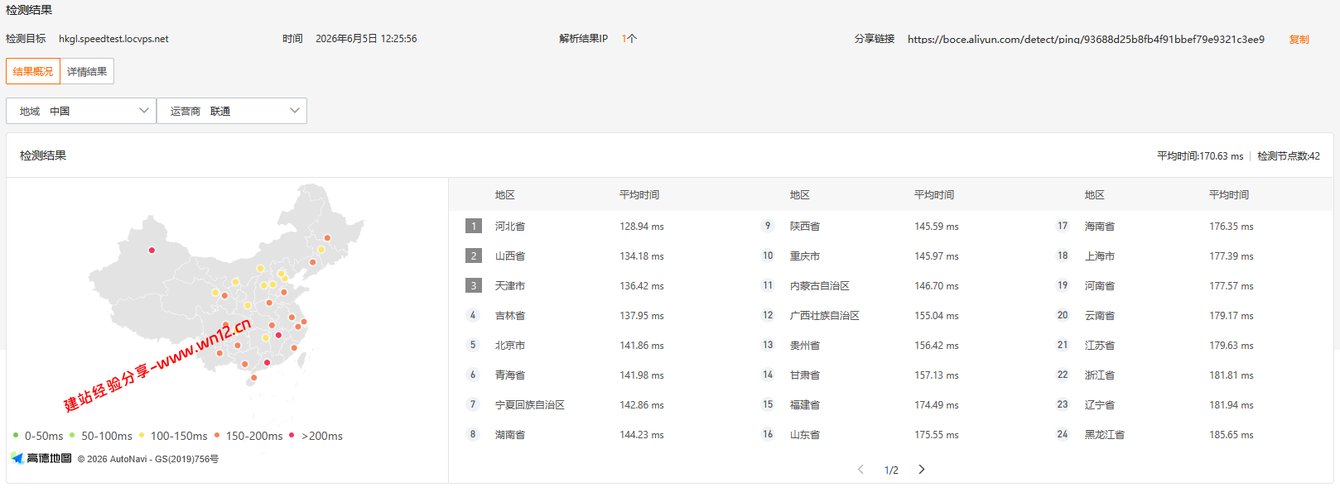Screen dimensions: 1340x492
Task: Click the 185.65 ms value
Action: click(x=1232, y=435)
